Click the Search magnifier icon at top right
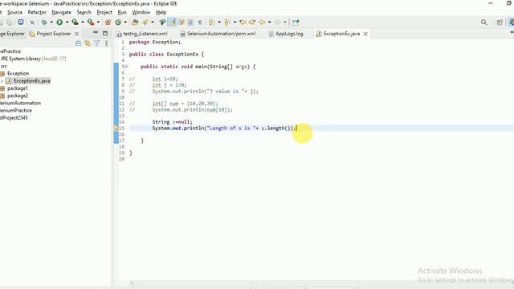Viewport: 514px width, 289px height. [483, 22]
